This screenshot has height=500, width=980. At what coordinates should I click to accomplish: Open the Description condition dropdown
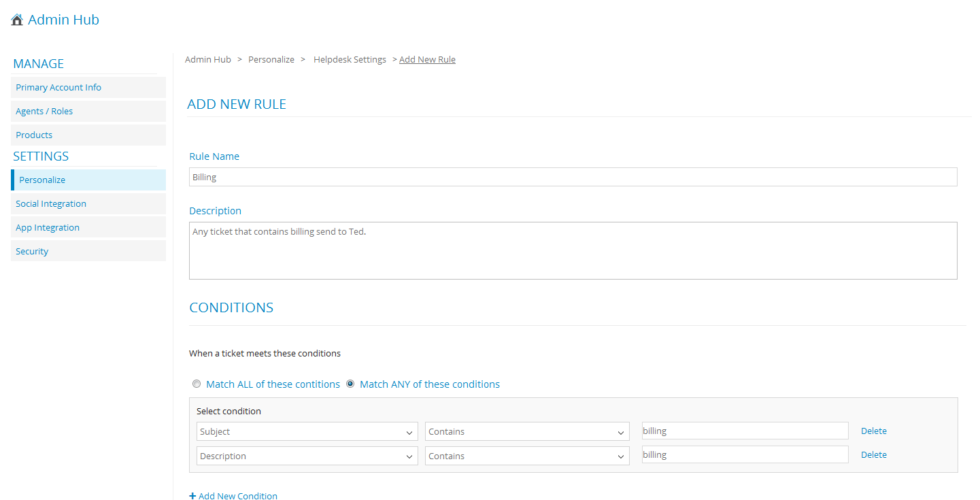(x=306, y=456)
